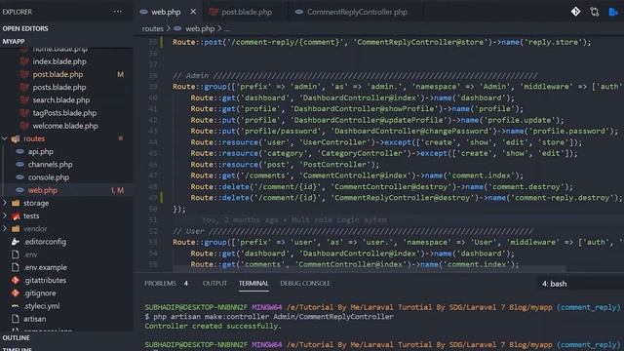Click the 'comment-reply.destroy' route line

(406, 198)
